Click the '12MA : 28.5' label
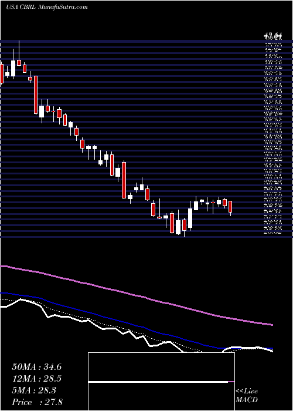This screenshot has width=293, height=411. [x=36, y=379]
